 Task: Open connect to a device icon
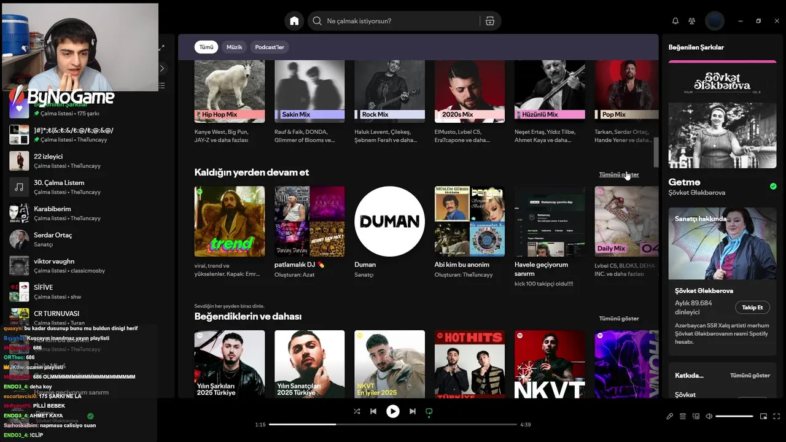click(696, 416)
